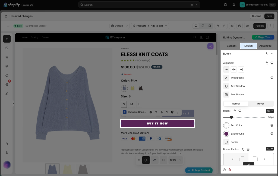Screen dimensions: 278x176
Task: Click the Publish button
Action: tap(260, 26)
